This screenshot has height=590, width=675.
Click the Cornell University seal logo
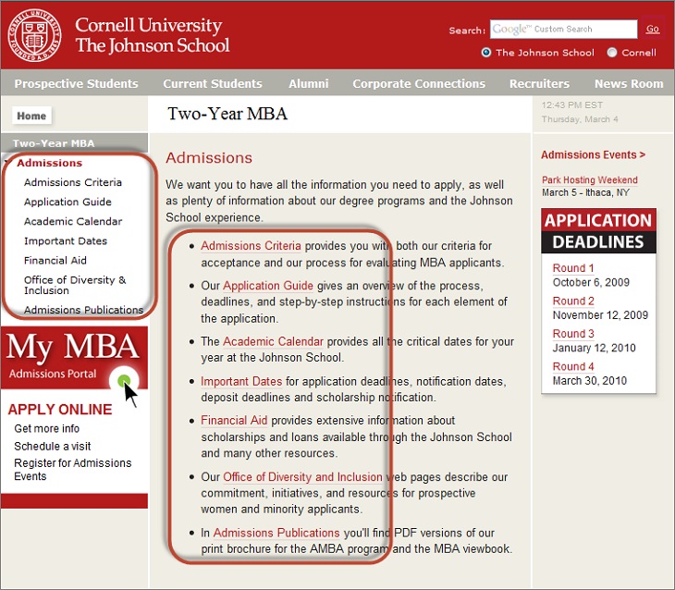(34, 35)
